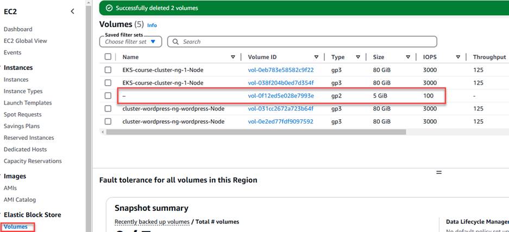The image size is (509, 232).
Task: Collapse the Instances sidebar section
Action: tap(18, 68)
